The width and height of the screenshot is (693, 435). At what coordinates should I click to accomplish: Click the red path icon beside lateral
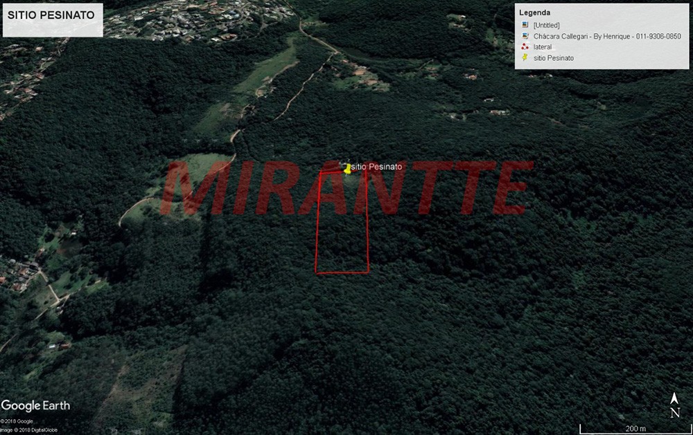[525, 47]
